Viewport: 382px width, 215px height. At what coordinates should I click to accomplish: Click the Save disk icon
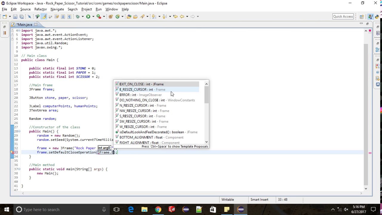click(x=15, y=16)
